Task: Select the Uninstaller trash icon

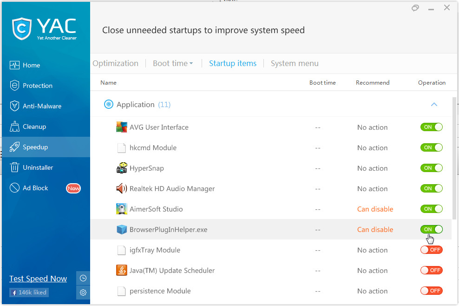Action: coord(14,167)
